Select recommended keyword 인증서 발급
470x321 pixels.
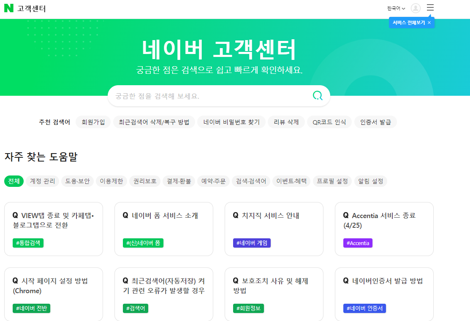375,122
